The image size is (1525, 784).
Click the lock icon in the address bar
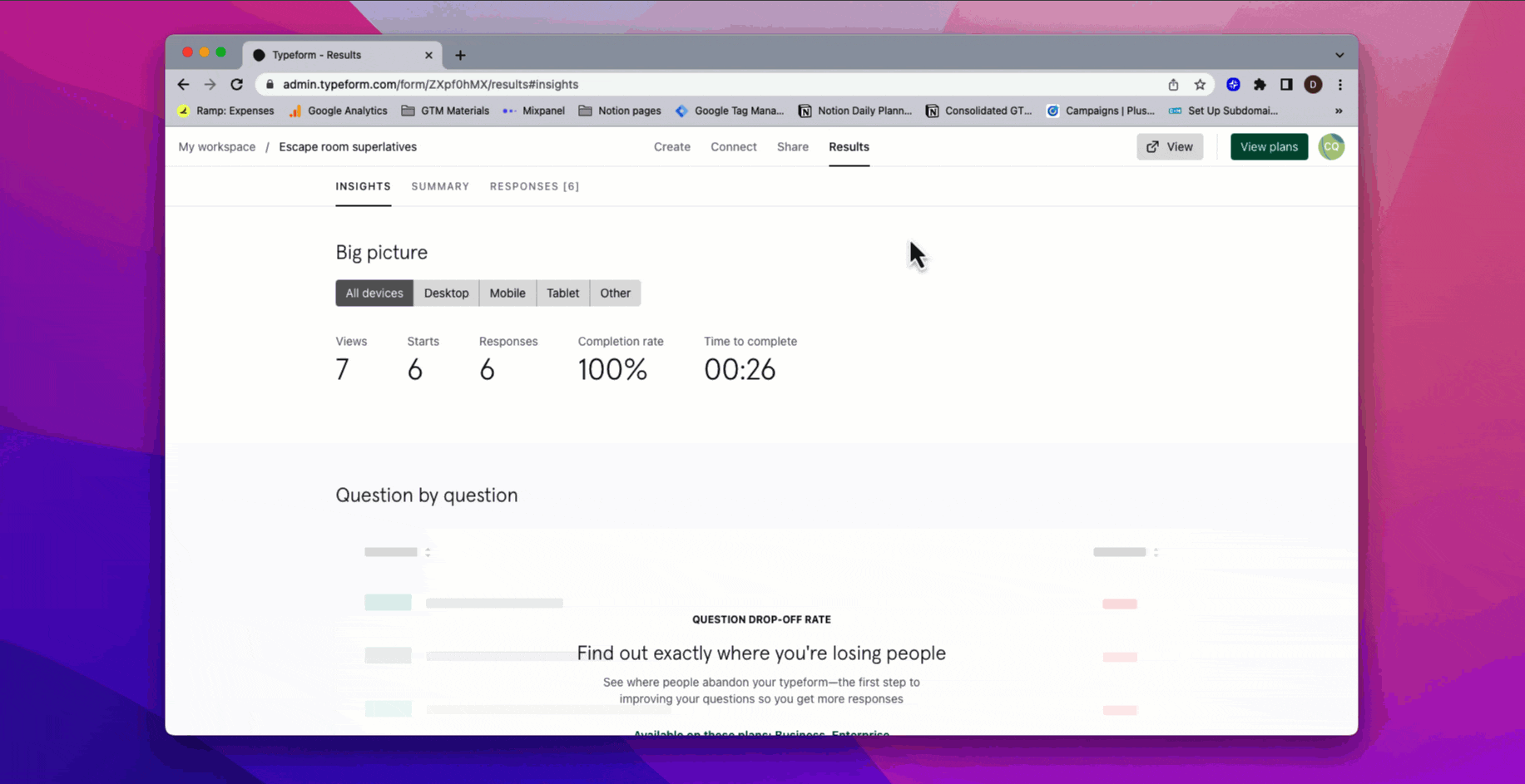coord(270,84)
